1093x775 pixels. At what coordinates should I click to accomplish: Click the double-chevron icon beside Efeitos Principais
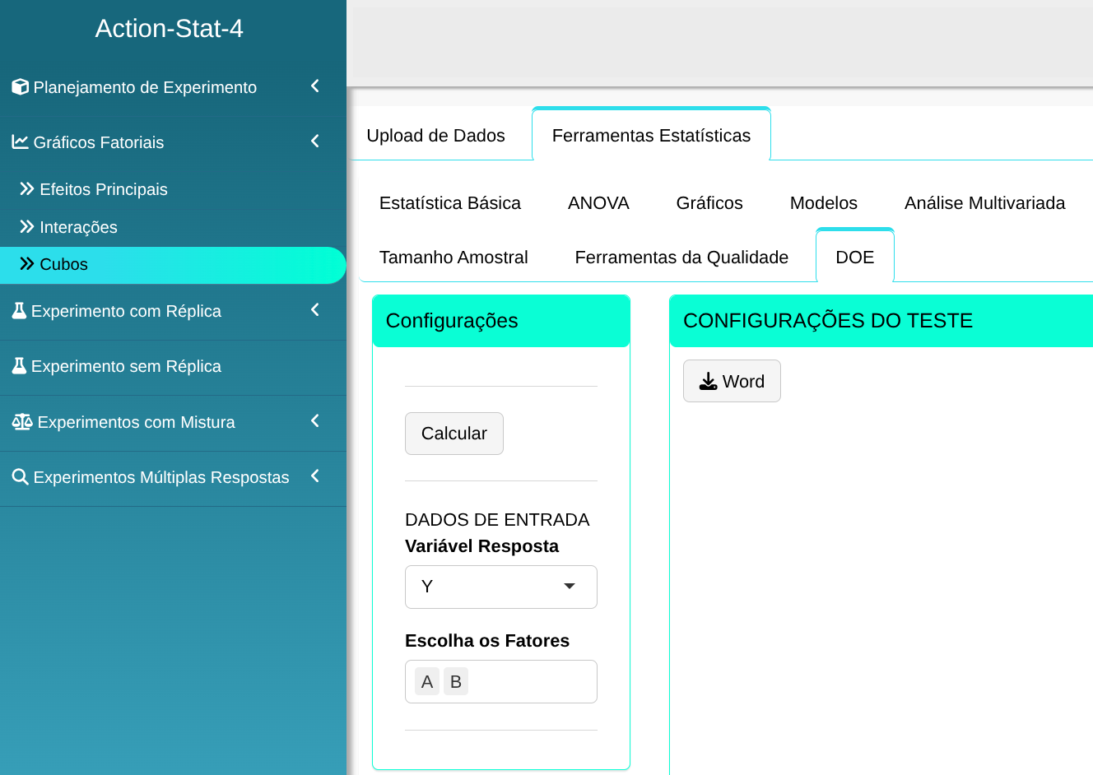27,189
